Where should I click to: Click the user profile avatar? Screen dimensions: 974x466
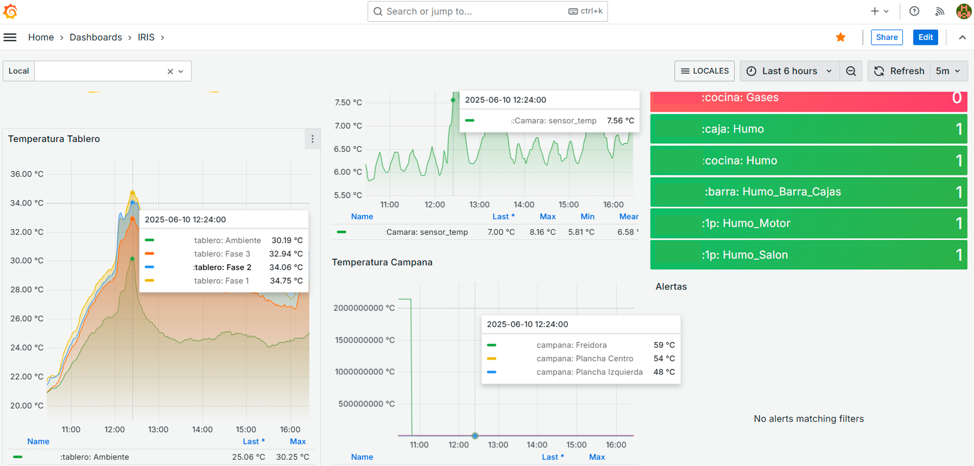[x=964, y=11]
